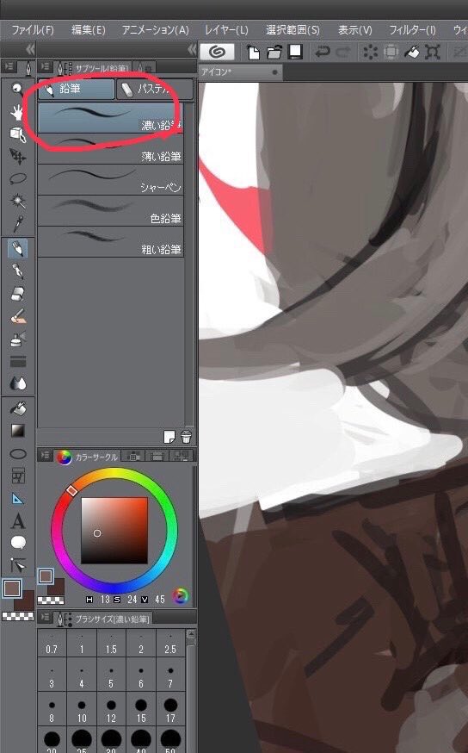This screenshot has width=468, height=753.
Task: Switch to the Intermediate Color panel tab
Action: pos(157,457)
